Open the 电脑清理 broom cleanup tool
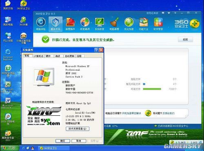Image resolution: width=204 pixels, height=151 pixels. pyautogui.click(x=114, y=24)
